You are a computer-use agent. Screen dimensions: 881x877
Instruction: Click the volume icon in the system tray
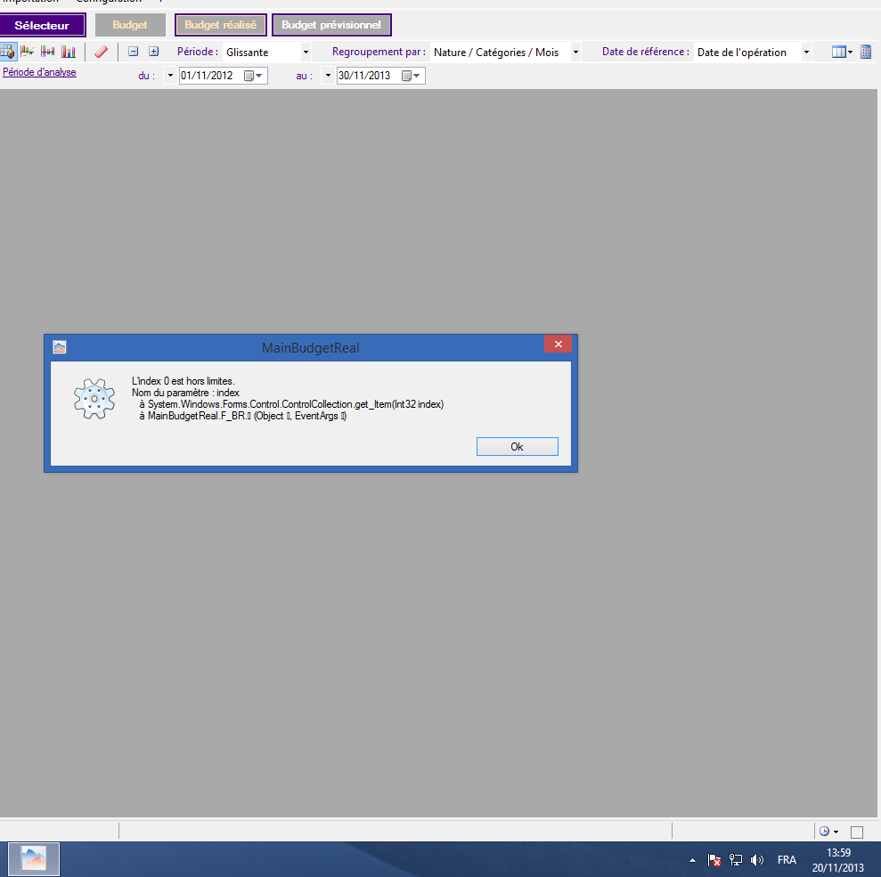(757, 860)
